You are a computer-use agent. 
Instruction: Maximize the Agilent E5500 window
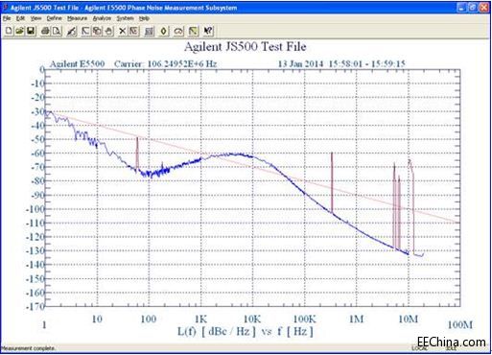click(x=473, y=8)
